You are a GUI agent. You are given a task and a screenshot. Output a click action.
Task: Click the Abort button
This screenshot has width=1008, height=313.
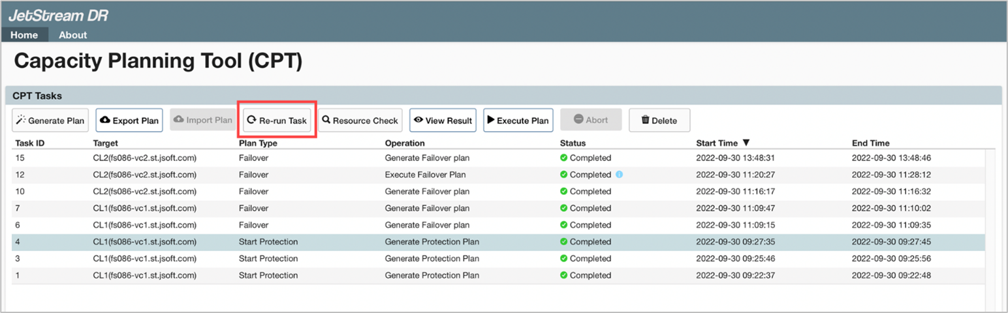590,121
